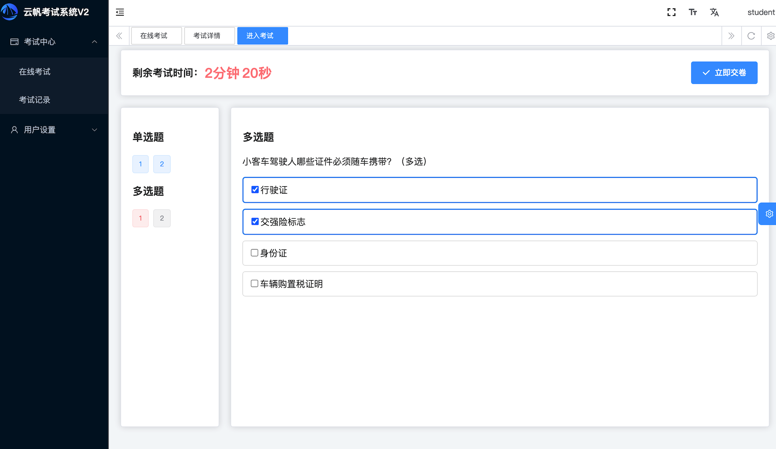Open settings via the gear icon near tabs
Screen dimensions: 776x449
770,36
